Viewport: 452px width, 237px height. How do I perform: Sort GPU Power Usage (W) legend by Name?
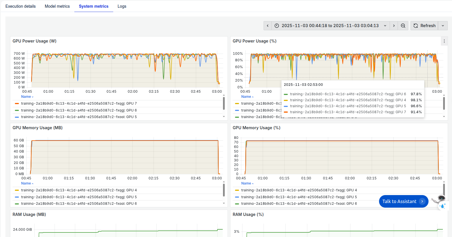(27, 97)
